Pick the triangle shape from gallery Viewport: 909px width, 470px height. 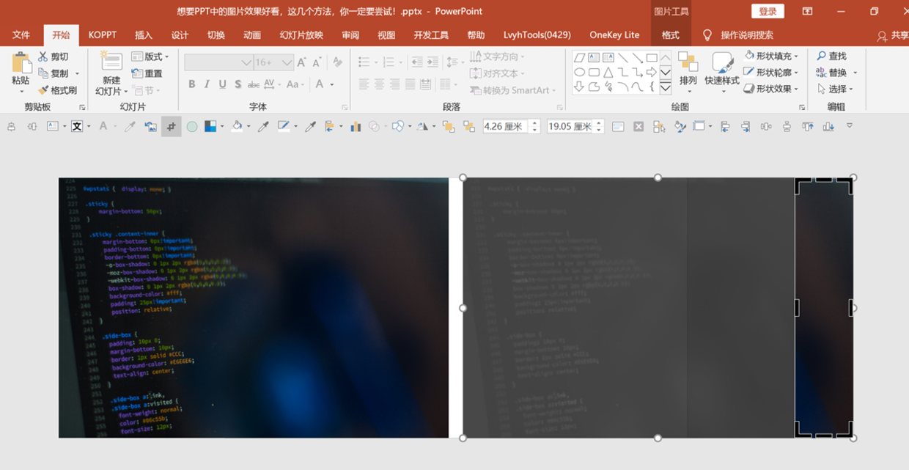pos(608,72)
